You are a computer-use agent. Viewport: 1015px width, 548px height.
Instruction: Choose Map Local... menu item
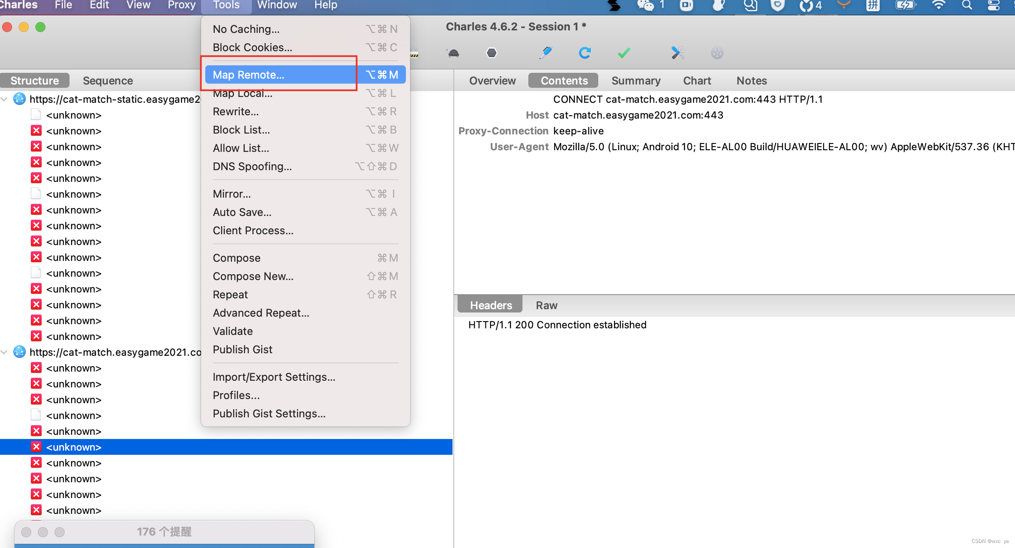[x=305, y=93]
